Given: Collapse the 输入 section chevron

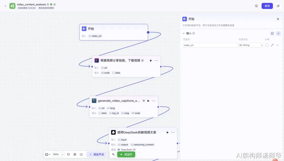Looking at the screenshot, I should (184, 33).
